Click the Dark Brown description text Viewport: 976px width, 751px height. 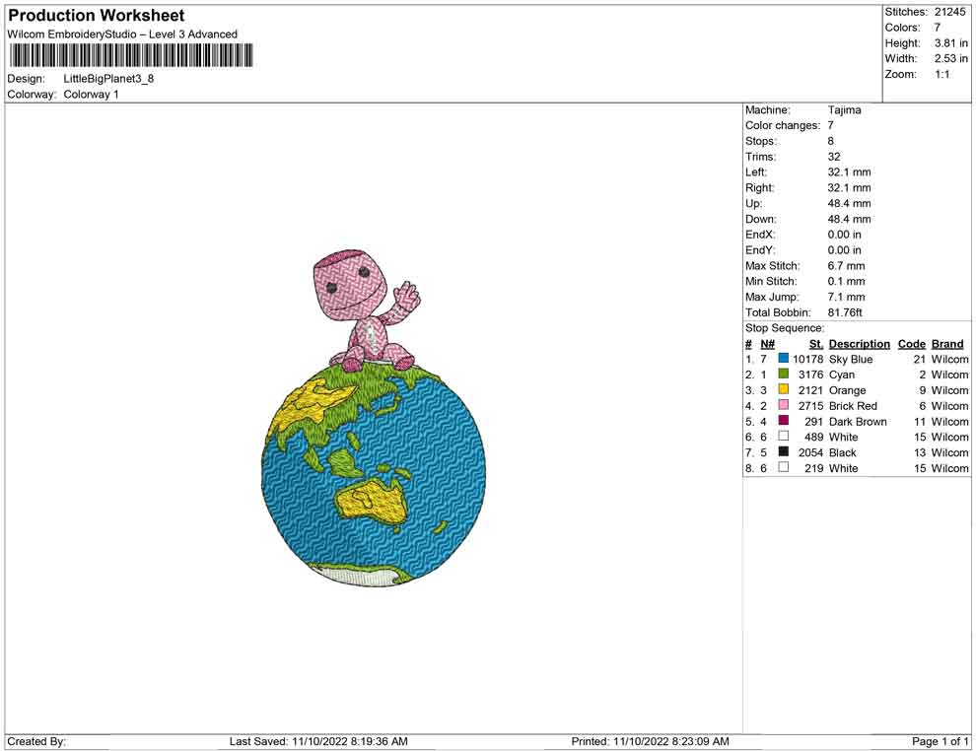click(858, 421)
